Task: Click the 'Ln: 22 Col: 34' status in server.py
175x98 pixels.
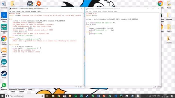Action: click(x=80, y=87)
